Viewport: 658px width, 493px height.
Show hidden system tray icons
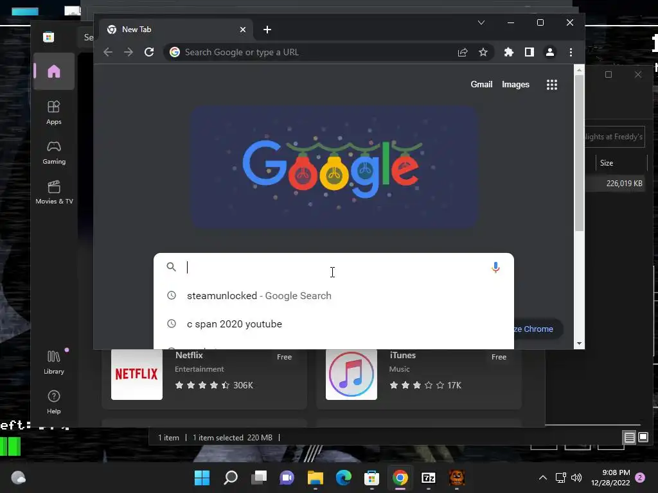tap(542, 478)
